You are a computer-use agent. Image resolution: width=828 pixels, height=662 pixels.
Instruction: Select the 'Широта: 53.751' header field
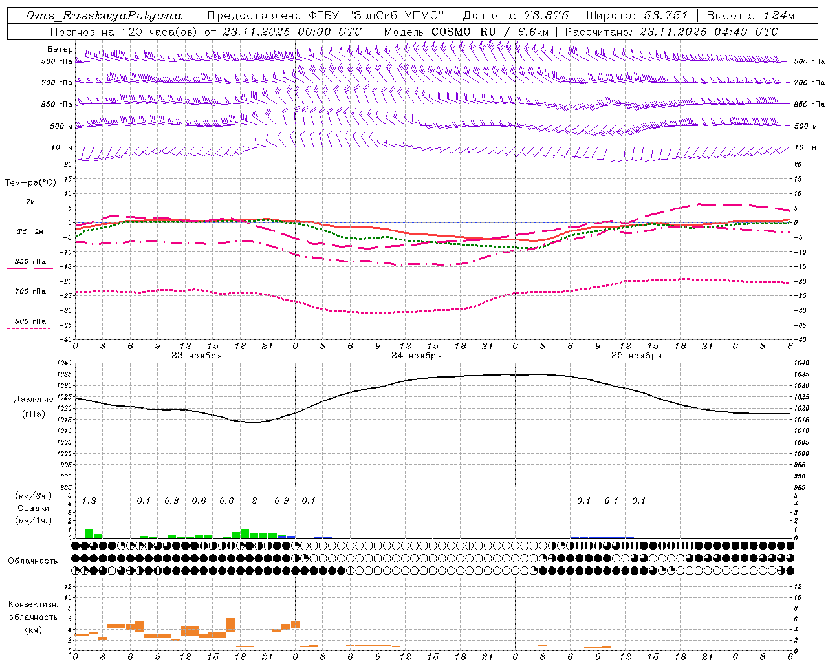coord(637,16)
